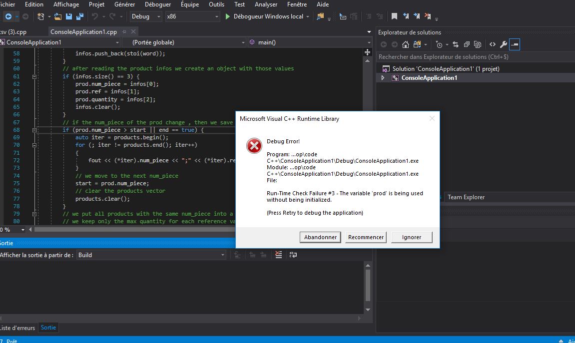Open Properties with the wrench icon
The width and height of the screenshot is (575, 343).
(x=504, y=44)
